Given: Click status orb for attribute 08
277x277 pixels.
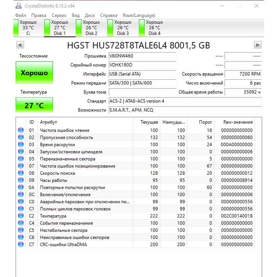Looking at the screenshot, I should coord(21,173).
